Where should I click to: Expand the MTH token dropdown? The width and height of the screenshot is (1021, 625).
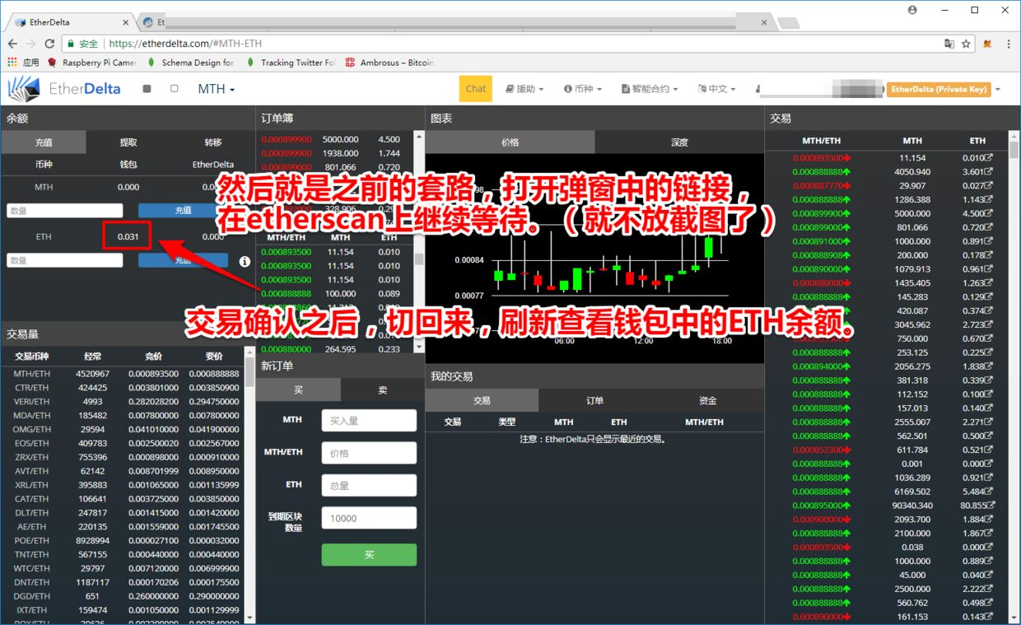217,89
